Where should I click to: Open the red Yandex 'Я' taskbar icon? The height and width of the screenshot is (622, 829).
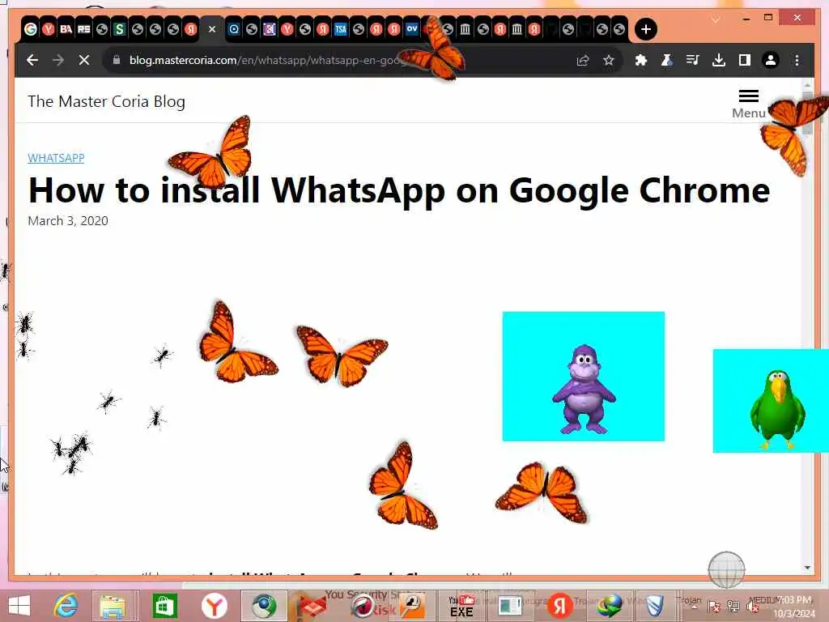[x=560, y=606]
